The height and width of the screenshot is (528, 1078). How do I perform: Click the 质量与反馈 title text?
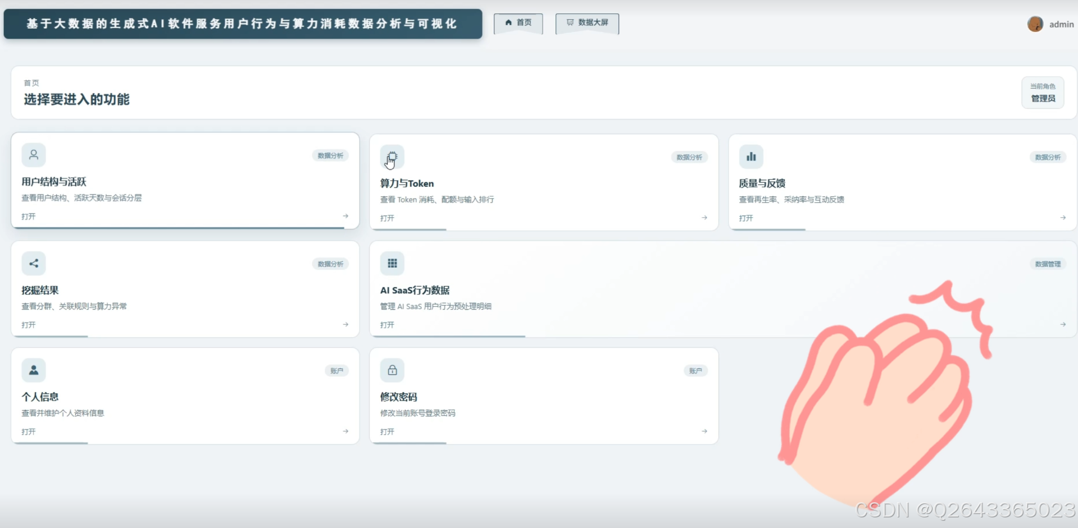762,183
